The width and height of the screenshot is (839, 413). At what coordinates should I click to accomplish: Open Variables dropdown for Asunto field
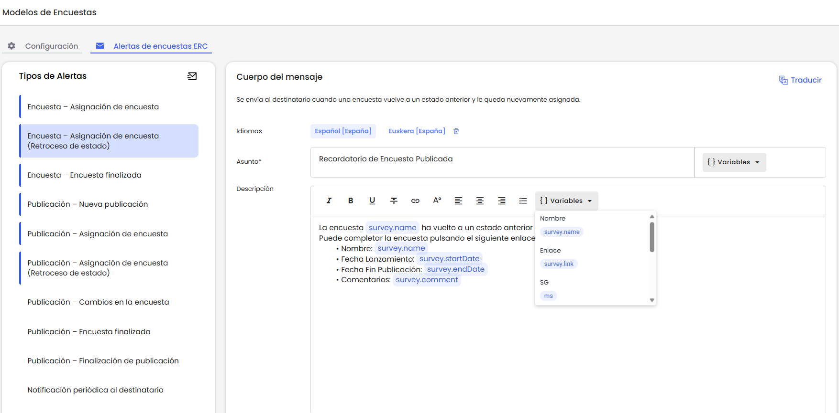tap(734, 162)
